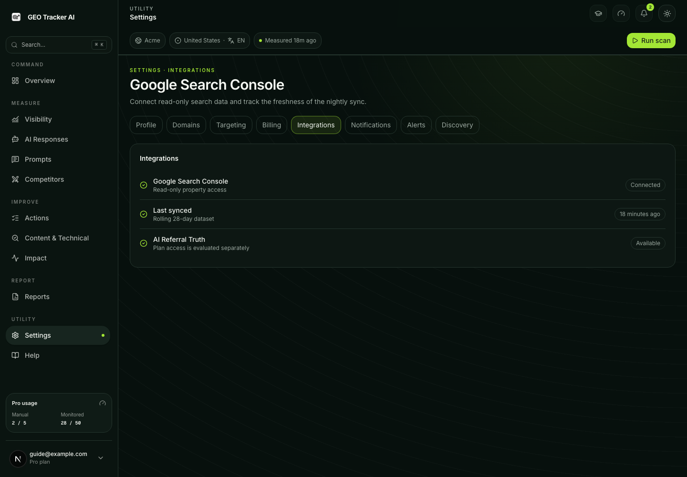Open the usage gauge icon in header
The image size is (687, 477).
[x=621, y=13]
